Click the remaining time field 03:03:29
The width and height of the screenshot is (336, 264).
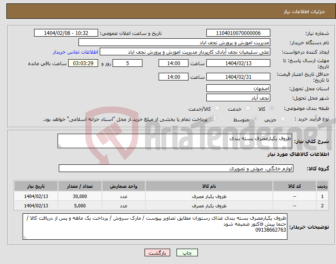(x=83, y=63)
